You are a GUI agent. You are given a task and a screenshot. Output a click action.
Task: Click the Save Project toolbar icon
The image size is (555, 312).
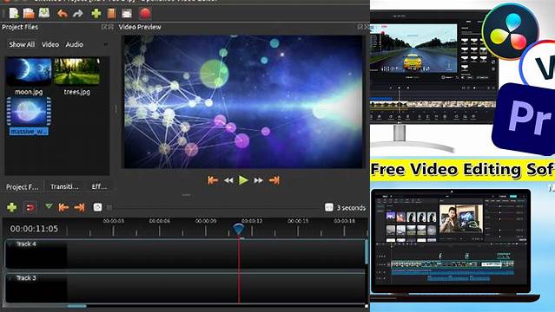pos(44,13)
